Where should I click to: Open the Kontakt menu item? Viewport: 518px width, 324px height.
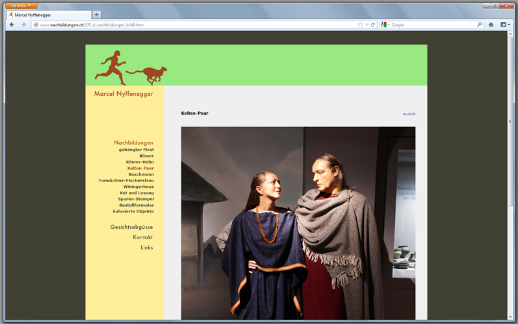click(x=142, y=237)
